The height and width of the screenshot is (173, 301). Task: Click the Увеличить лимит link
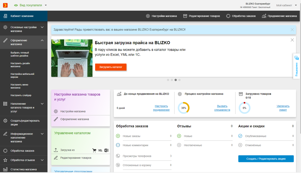(283, 108)
